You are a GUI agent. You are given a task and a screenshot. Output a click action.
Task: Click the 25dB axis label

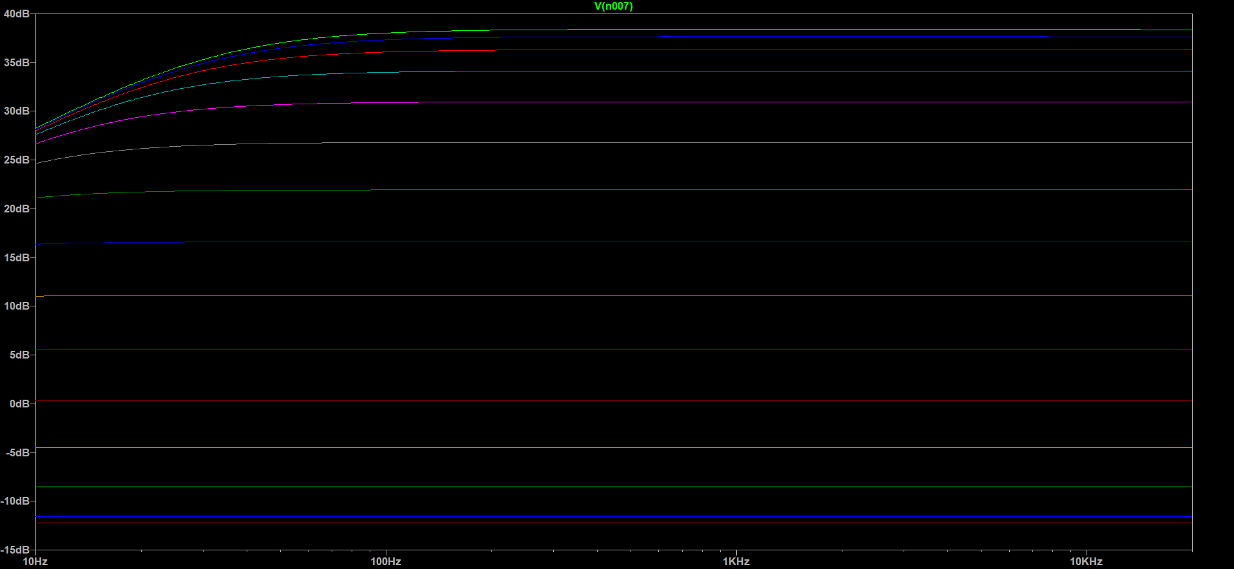click(x=17, y=160)
